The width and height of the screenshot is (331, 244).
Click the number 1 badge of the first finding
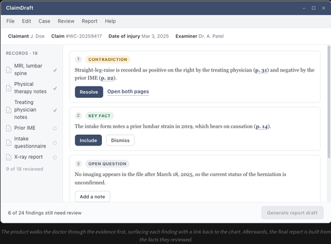click(78, 60)
